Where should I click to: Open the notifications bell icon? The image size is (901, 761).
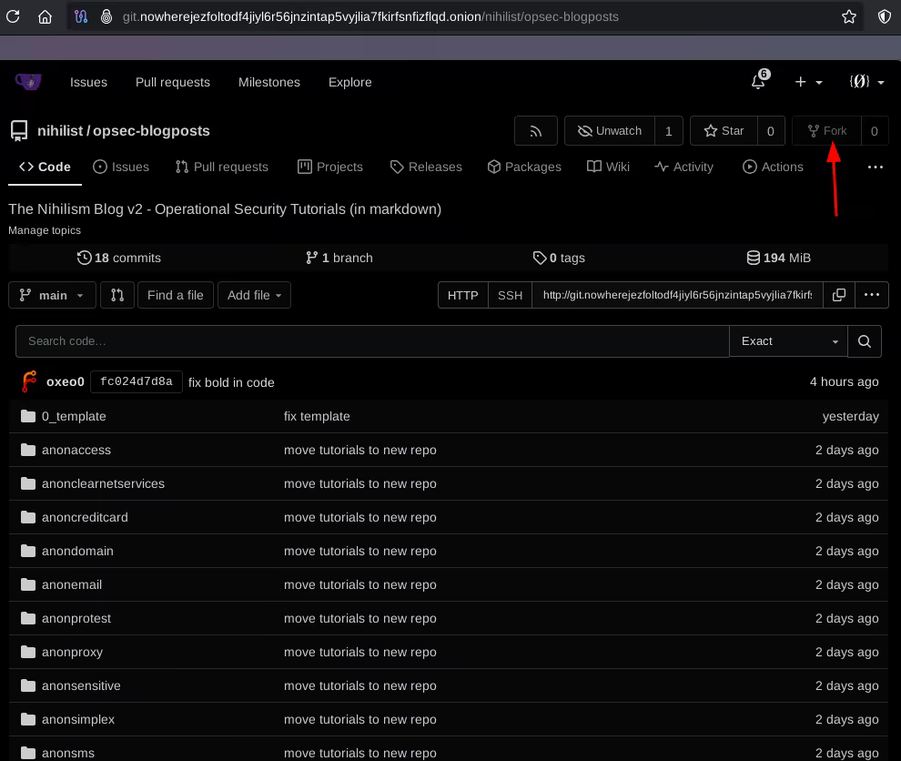point(758,82)
